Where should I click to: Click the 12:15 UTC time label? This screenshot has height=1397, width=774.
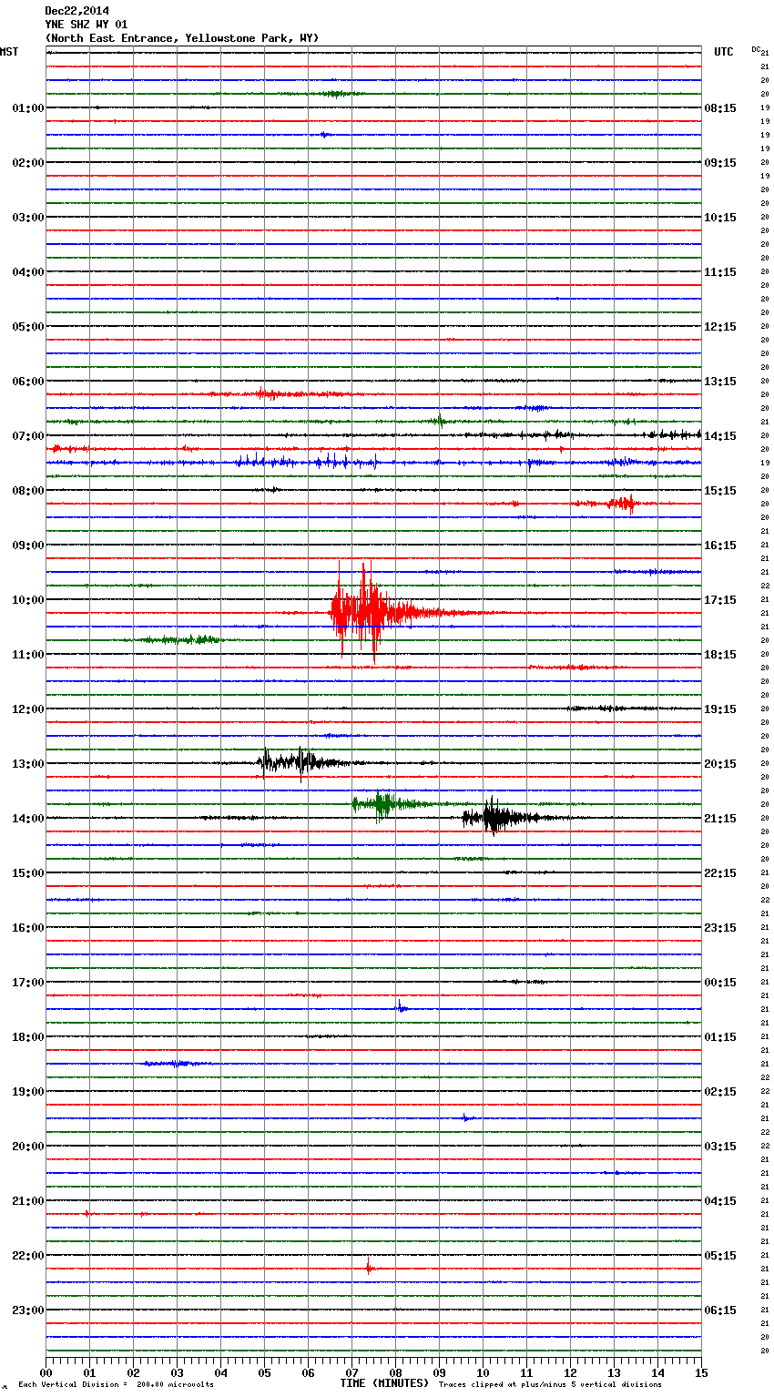coord(720,327)
